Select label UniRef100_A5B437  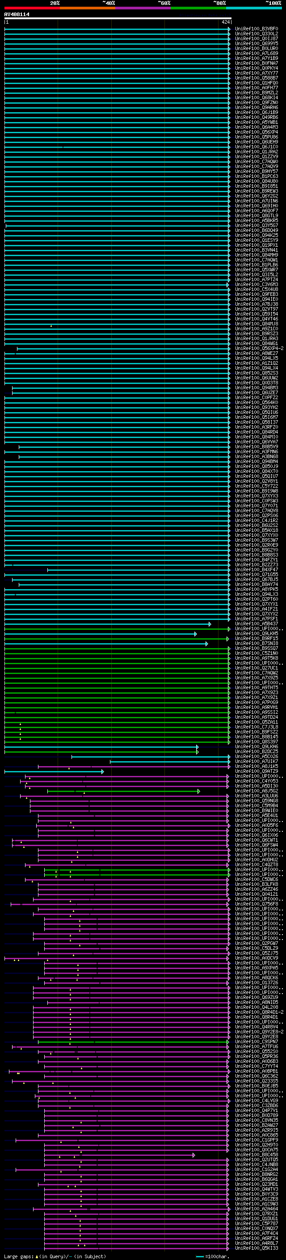click(257, 624)
